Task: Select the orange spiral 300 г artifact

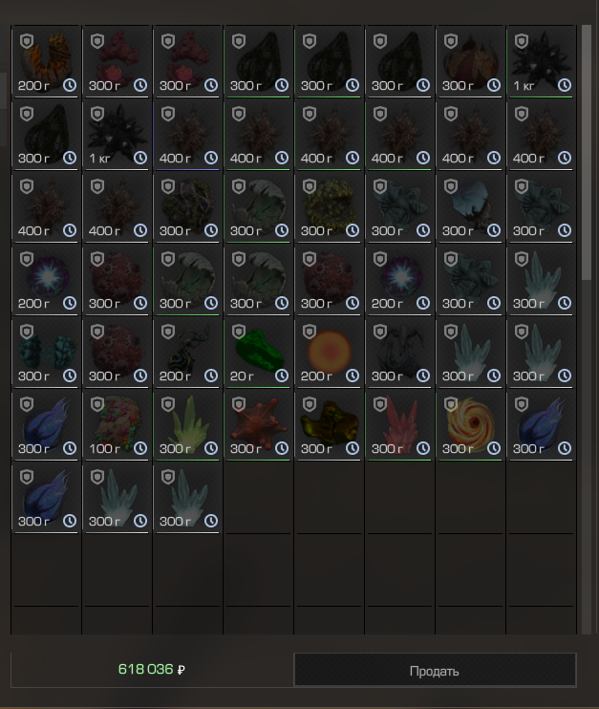Action: [x=470, y=425]
